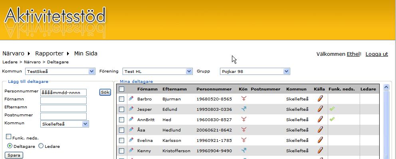Click green Funk. neds. checkmark for Jesper
This screenshot has height=159, width=396.
(332, 109)
